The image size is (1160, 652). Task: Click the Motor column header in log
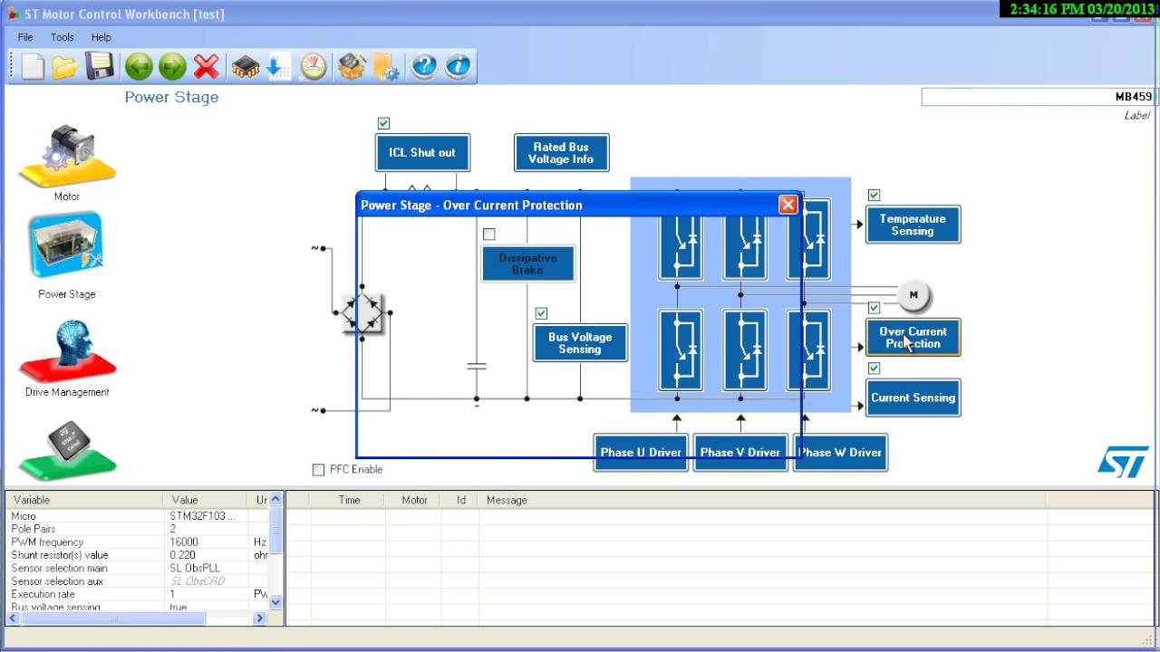pyautogui.click(x=414, y=500)
